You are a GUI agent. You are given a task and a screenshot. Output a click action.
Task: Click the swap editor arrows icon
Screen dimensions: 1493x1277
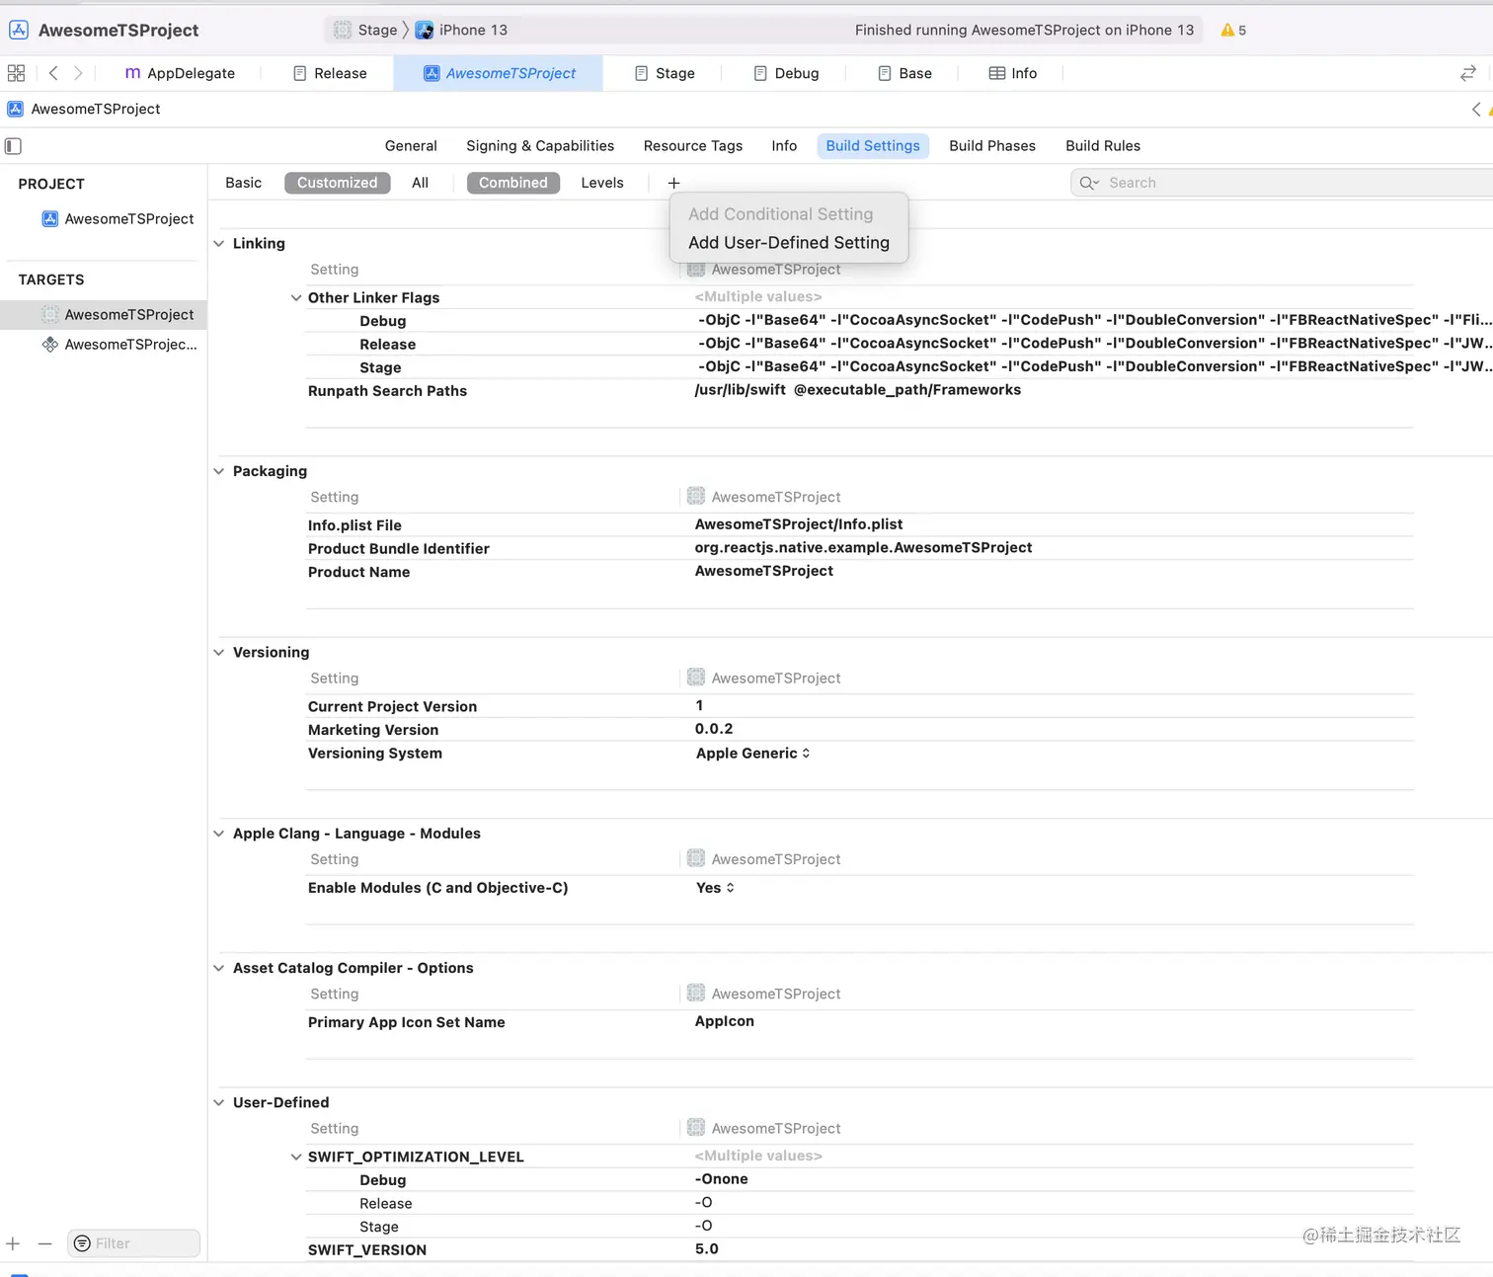coord(1467,73)
